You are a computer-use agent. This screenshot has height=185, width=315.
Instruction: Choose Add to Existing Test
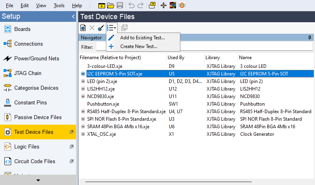[x=142, y=38]
